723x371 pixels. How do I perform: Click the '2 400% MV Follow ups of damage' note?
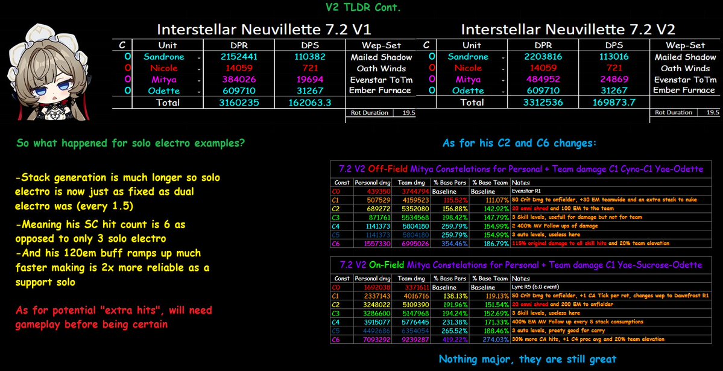(555, 226)
